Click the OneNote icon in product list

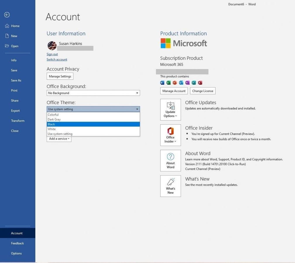tap(187, 82)
